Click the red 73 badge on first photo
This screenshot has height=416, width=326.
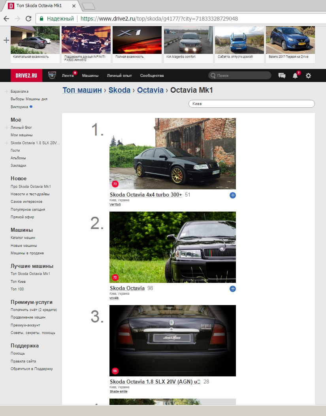click(x=115, y=183)
